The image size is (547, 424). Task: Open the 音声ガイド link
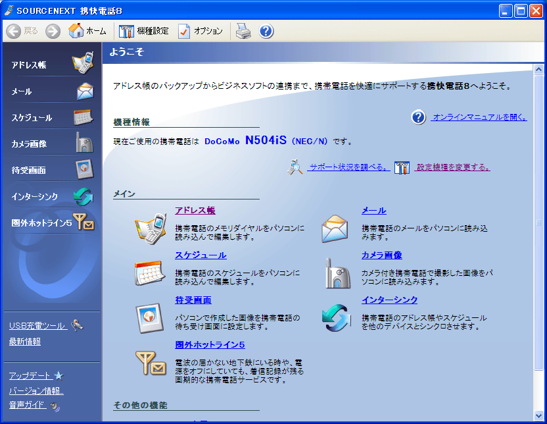click(x=28, y=405)
